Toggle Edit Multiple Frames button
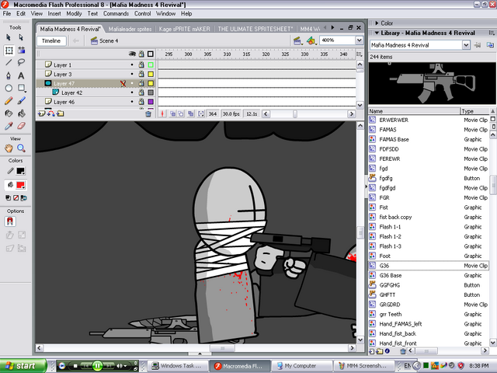 click(190, 114)
